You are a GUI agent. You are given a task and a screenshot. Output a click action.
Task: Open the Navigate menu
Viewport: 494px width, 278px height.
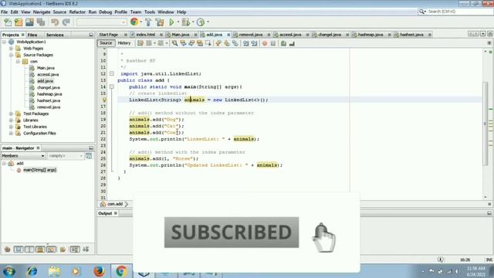[42, 12]
